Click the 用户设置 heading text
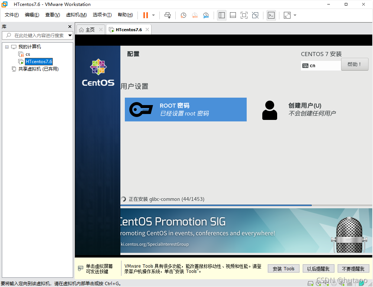 point(134,86)
